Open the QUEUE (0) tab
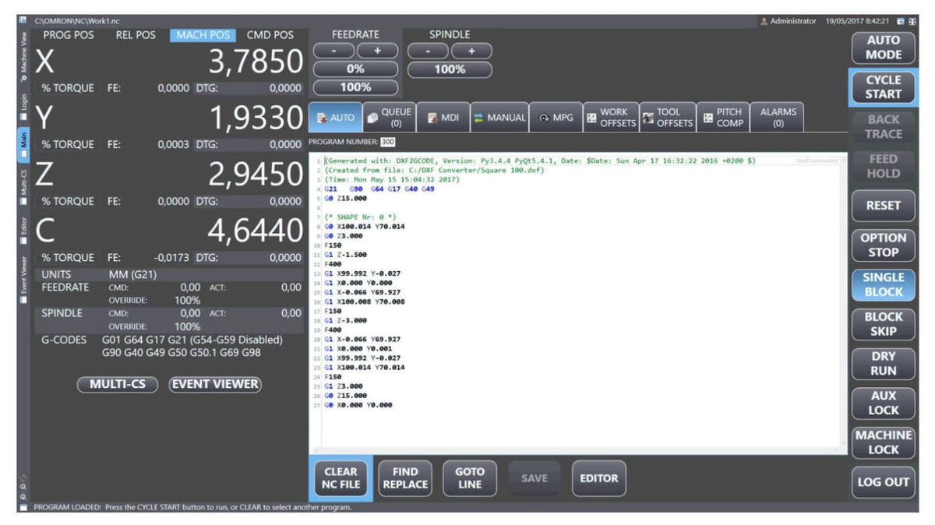 click(x=388, y=118)
